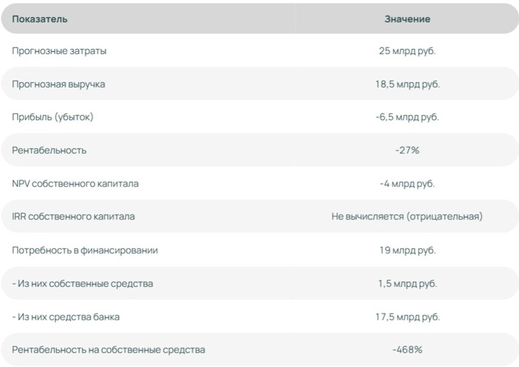Click the Показатель column header
The image size is (519, 367).
point(40,19)
